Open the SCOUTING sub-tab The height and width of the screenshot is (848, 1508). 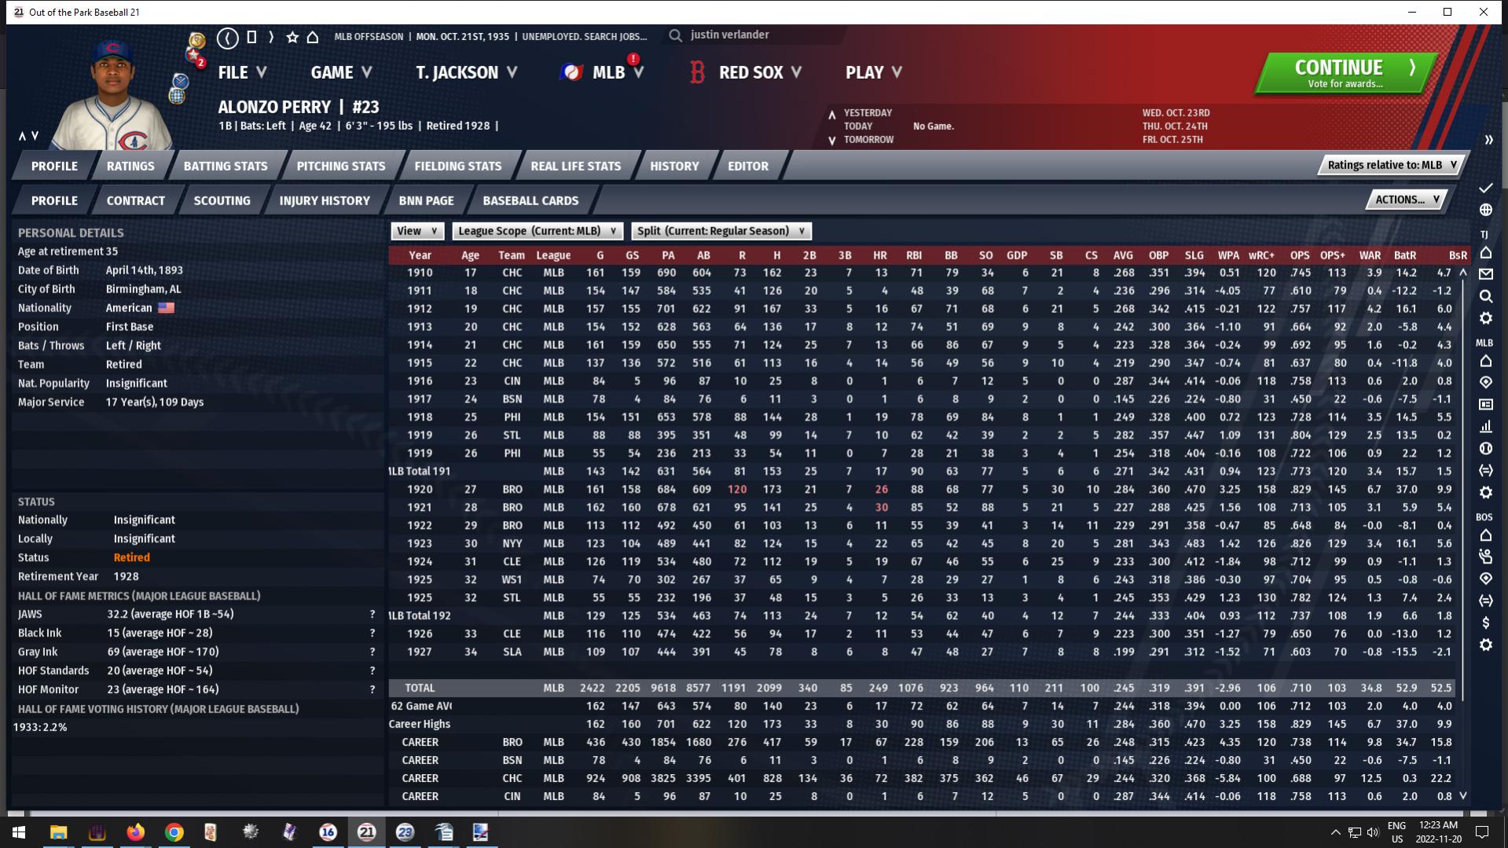coord(222,200)
